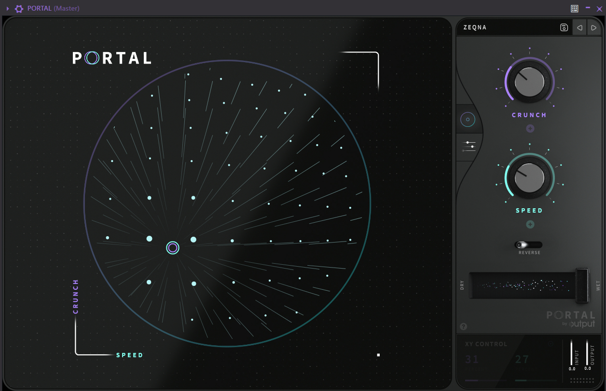Click the XY CONTROL heading
Image resolution: width=606 pixels, height=391 pixels.
pyautogui.click(x=486, y=344)
